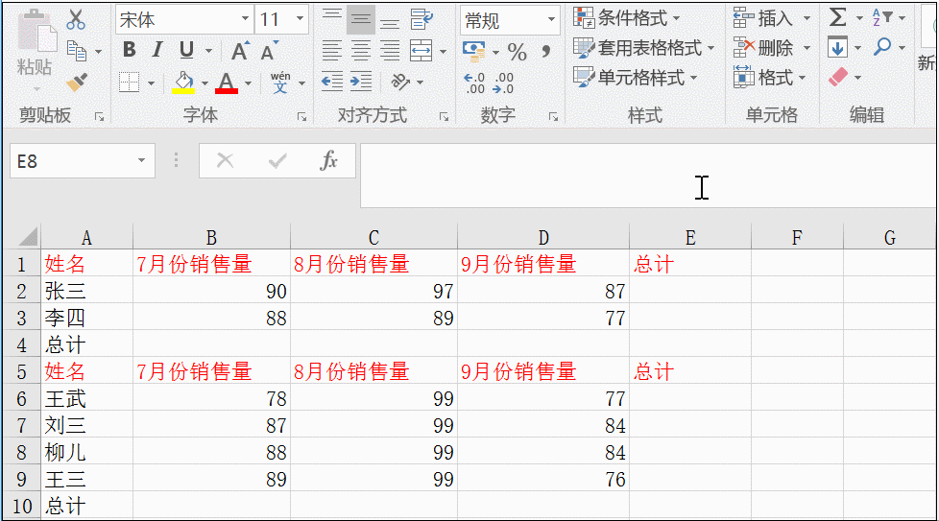The width and height of the screenshot is (939, 521).
Task: Click cell 总计 in row 10
Action: [86, 506]
